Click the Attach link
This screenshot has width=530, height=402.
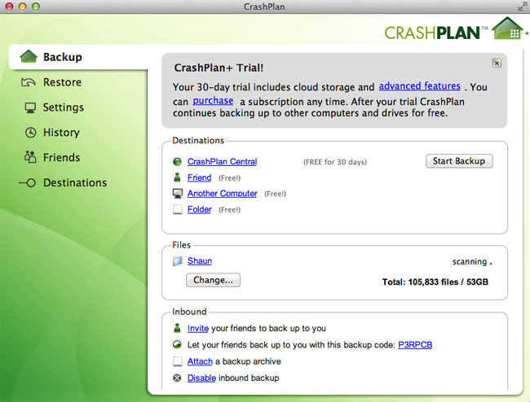(200, 361)
